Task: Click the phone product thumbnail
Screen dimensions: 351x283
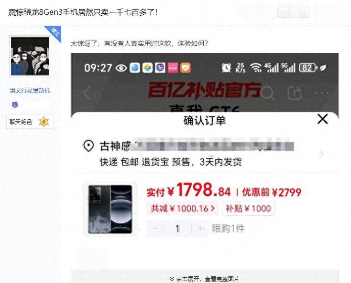Action: point(110,210)
